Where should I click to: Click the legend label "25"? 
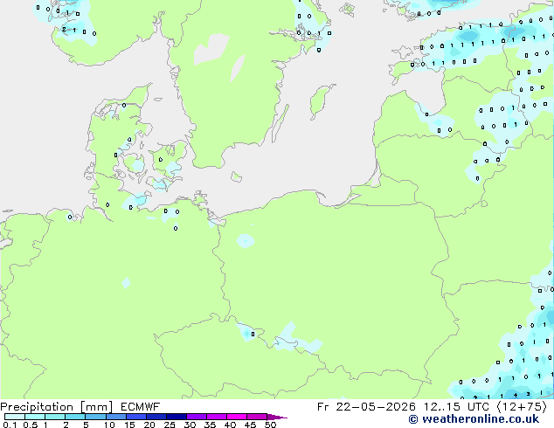170,425
